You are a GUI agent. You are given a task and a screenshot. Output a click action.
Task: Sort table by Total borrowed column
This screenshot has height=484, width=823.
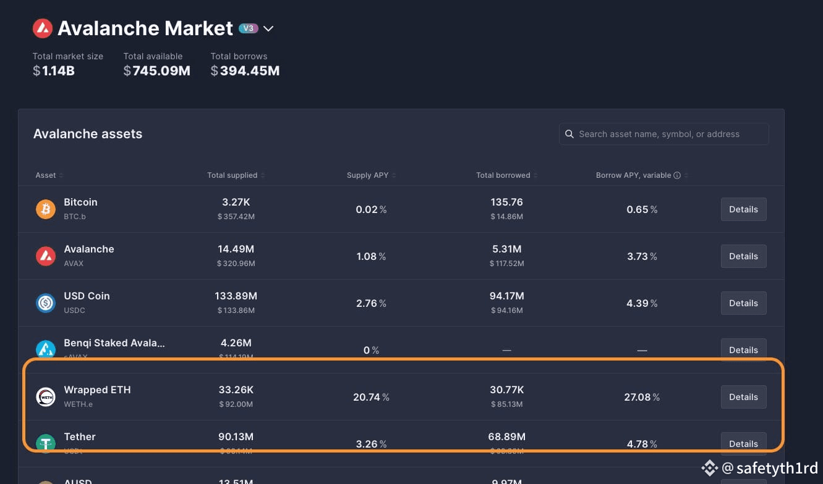[506, 175]
